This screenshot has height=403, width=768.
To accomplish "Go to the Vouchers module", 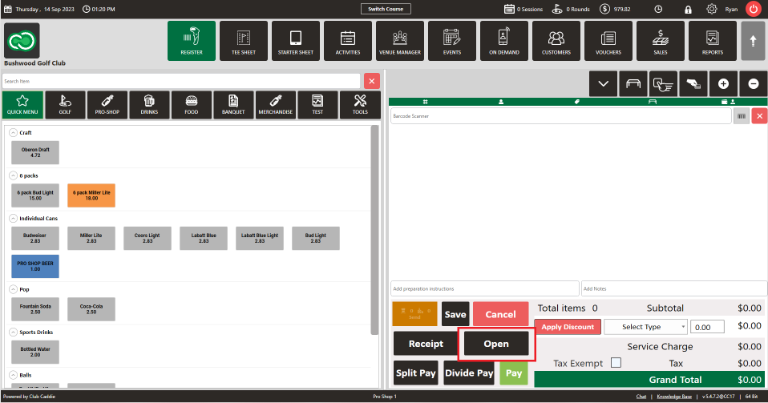I will tap(608, 40).
